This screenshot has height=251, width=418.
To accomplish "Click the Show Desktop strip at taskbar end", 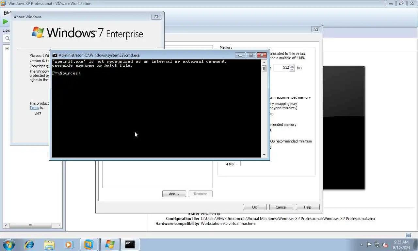I will pos(416,244).
